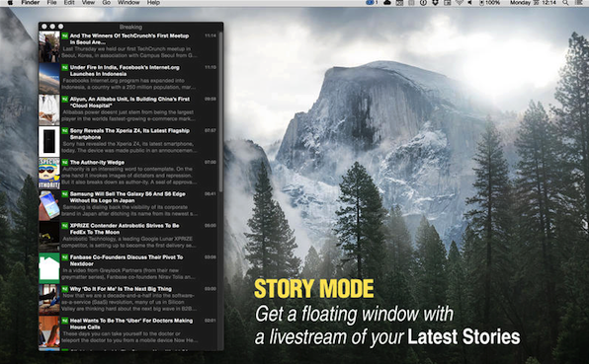Click TechCrunch icon beside Seoul meetup winners story
Image resolution: width=589 pixels, height=364 pixels.
[x=64, y=36]
